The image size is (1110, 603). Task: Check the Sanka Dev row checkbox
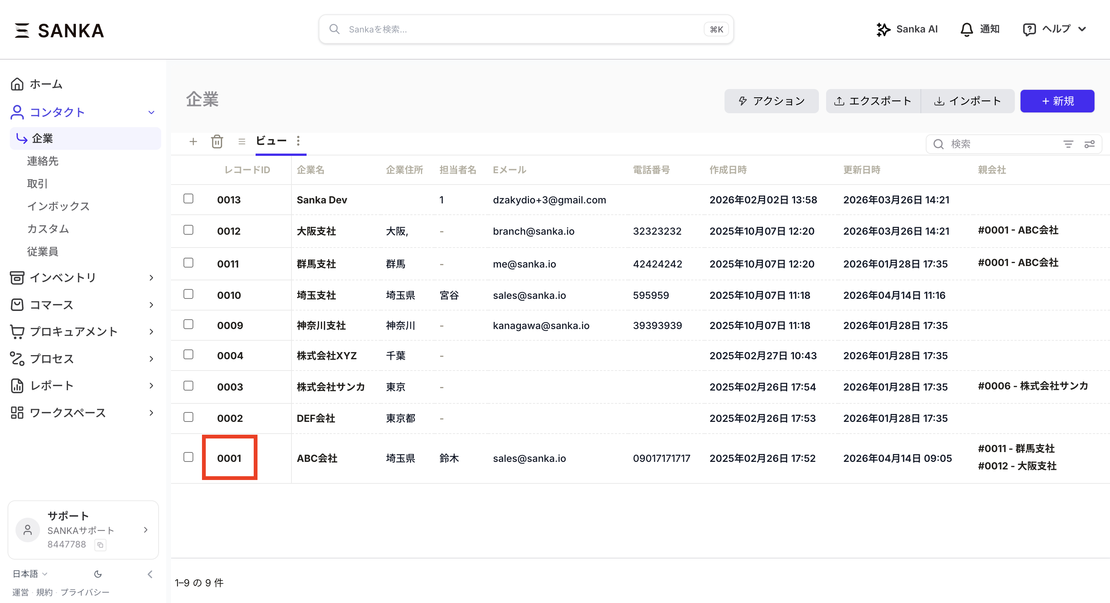[x=188, y=198]
